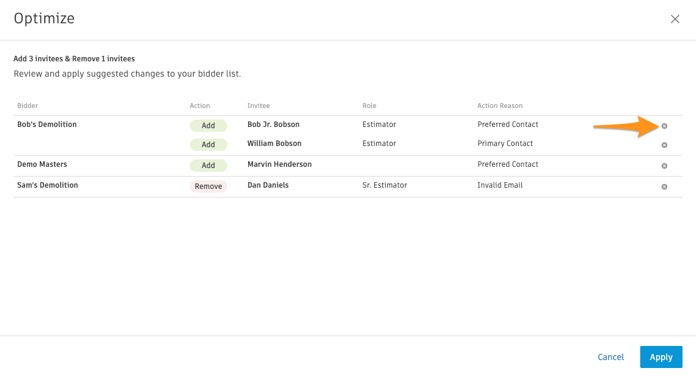Select the Sr. Estimator role text
Image resolution: width=696 pixels, height=376 pixels.
pyautogui.click(x=385, y=185)
